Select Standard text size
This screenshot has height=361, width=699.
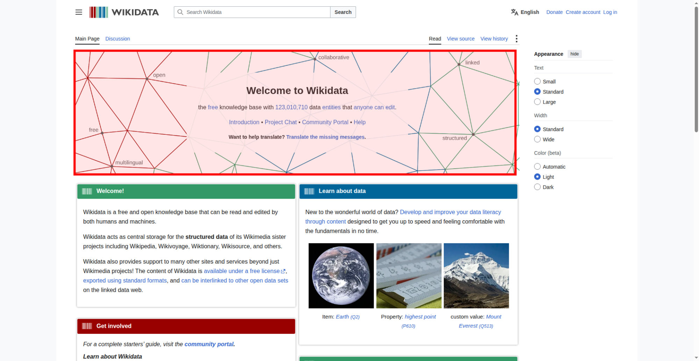pyautogui.click(x=537, y=91)
